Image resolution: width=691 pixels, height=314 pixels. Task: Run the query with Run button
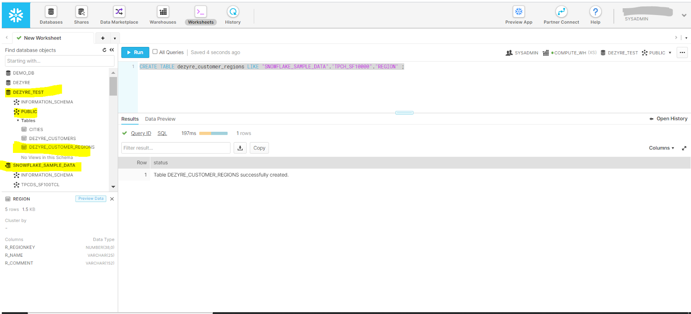point(135,53)
